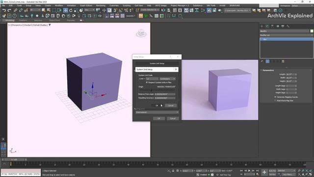The height and width of the screenshot is (177, 314).
Task: Click the Redo arrow in the main toolbar
Action: (x=9, y=10)
